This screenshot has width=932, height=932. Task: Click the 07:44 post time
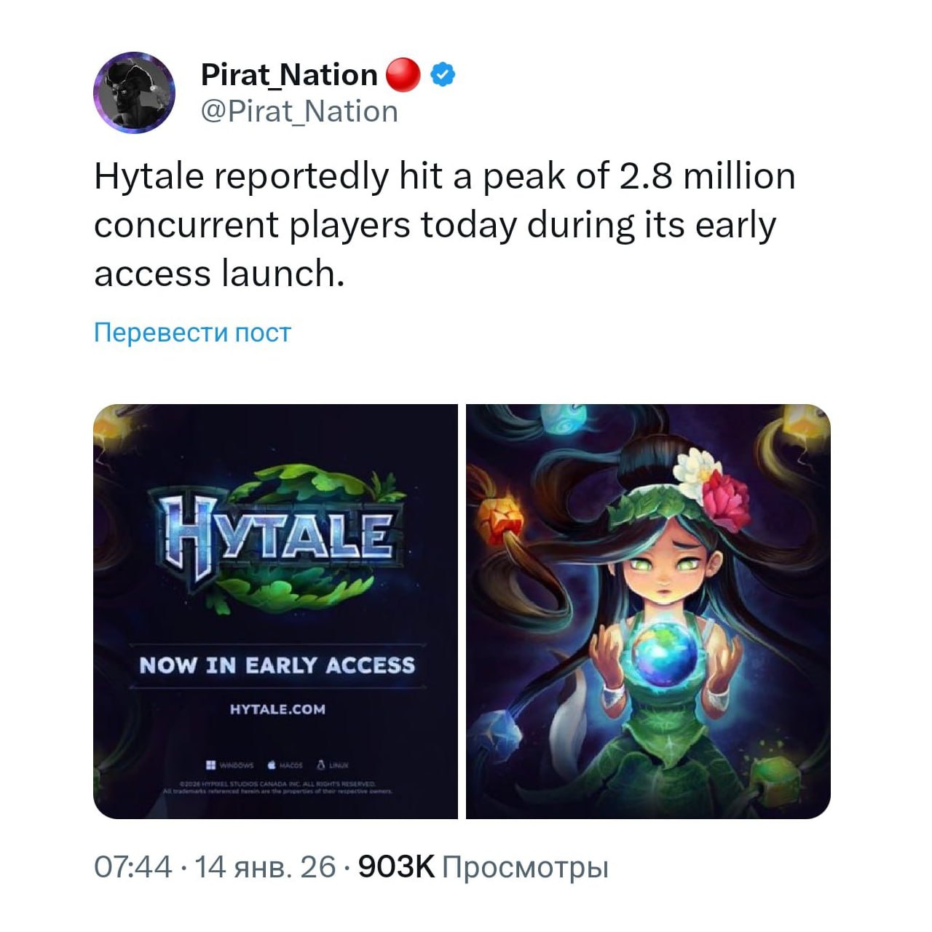[x=133, y=867]
